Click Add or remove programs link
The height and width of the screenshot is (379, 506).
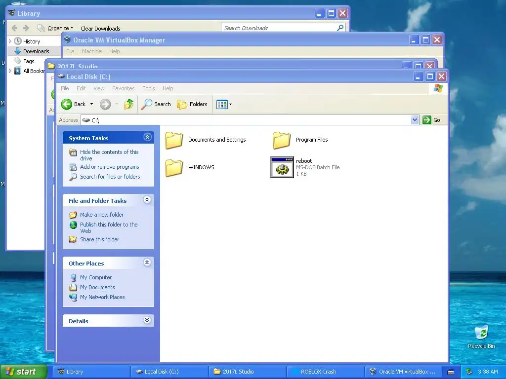[x=110, y=167]
